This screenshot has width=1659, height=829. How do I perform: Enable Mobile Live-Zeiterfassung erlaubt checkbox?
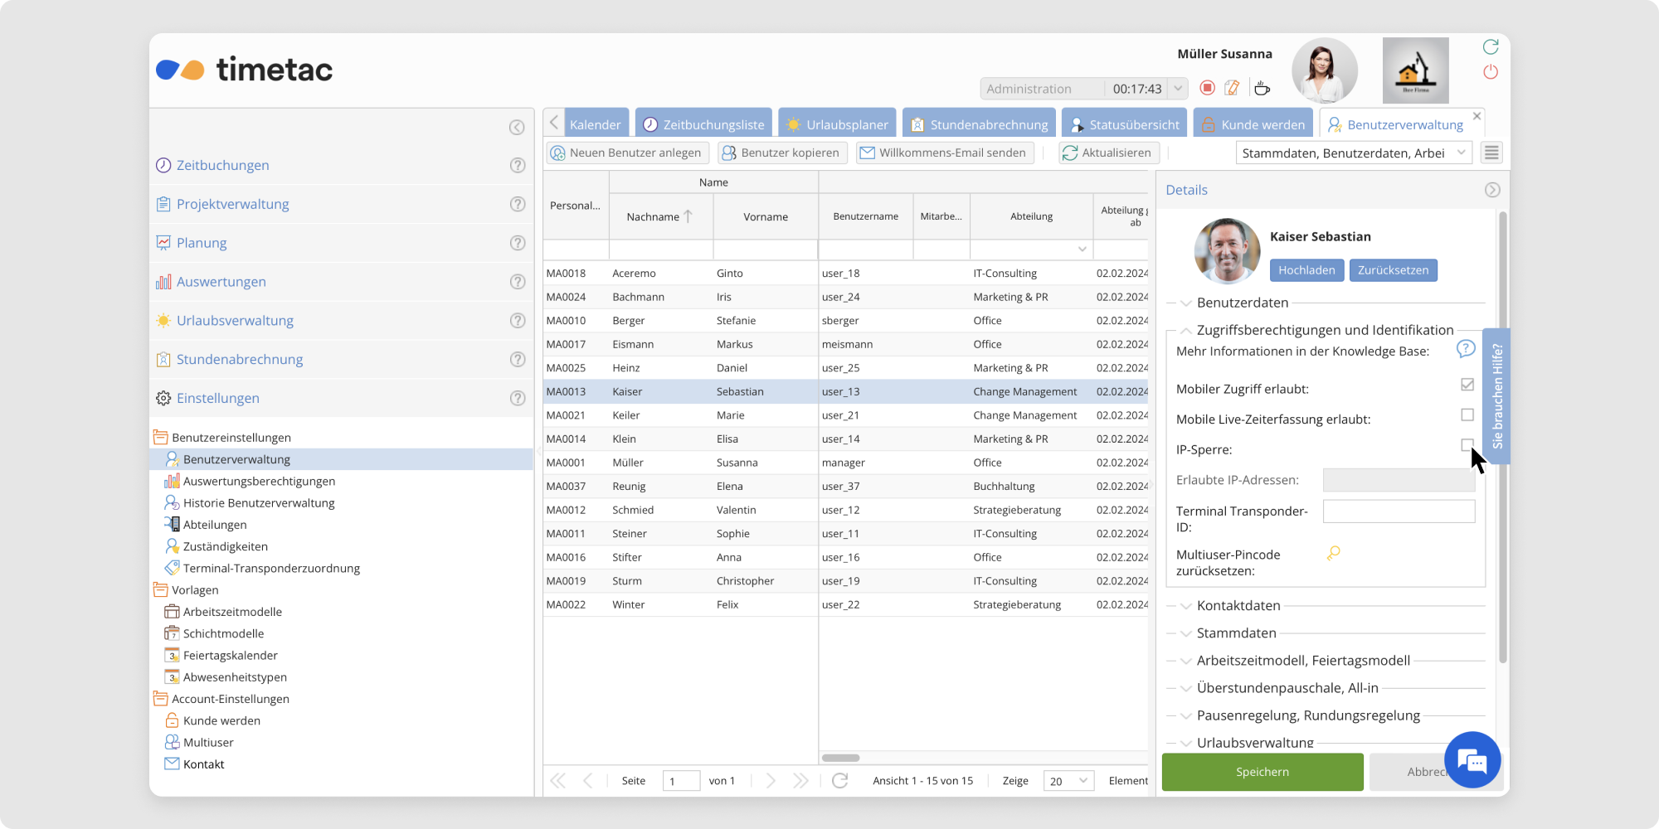(1467, 414)
